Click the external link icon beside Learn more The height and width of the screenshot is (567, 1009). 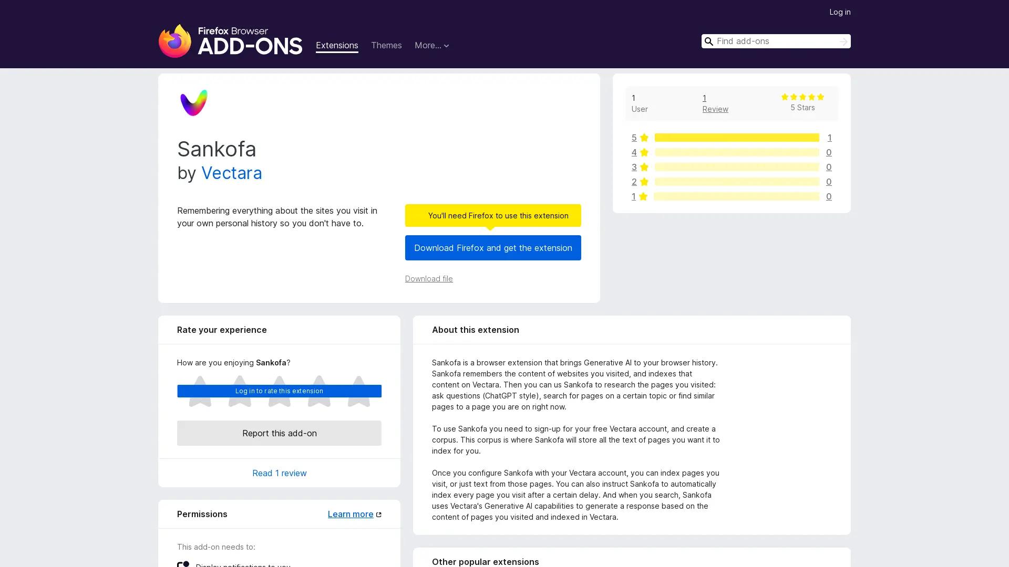[x=379, y=514]
